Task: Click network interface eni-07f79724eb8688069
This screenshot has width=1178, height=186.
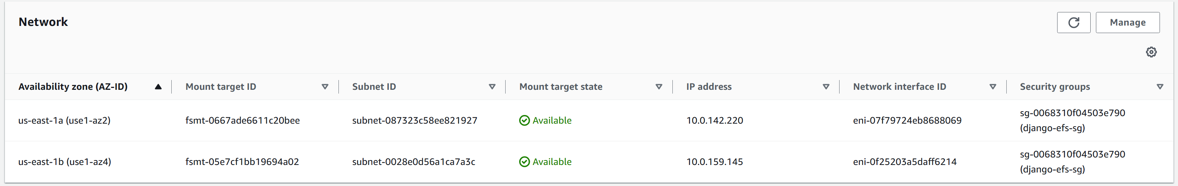Action: [x=907, y=120]
